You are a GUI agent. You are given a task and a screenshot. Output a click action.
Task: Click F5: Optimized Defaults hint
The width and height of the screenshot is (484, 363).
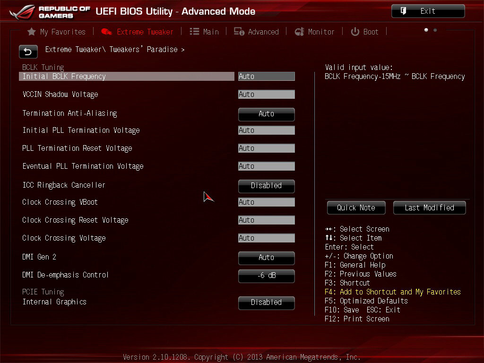[366, 301]
